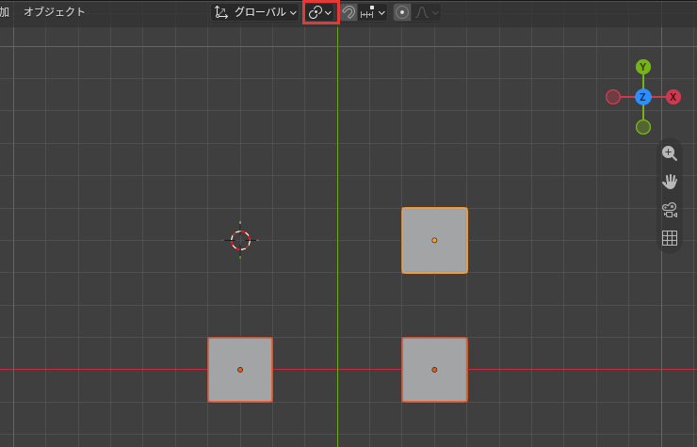Toggle proportional editing
Image resolution: width=697 pixels, height=447 pixels.
(402, 12)
